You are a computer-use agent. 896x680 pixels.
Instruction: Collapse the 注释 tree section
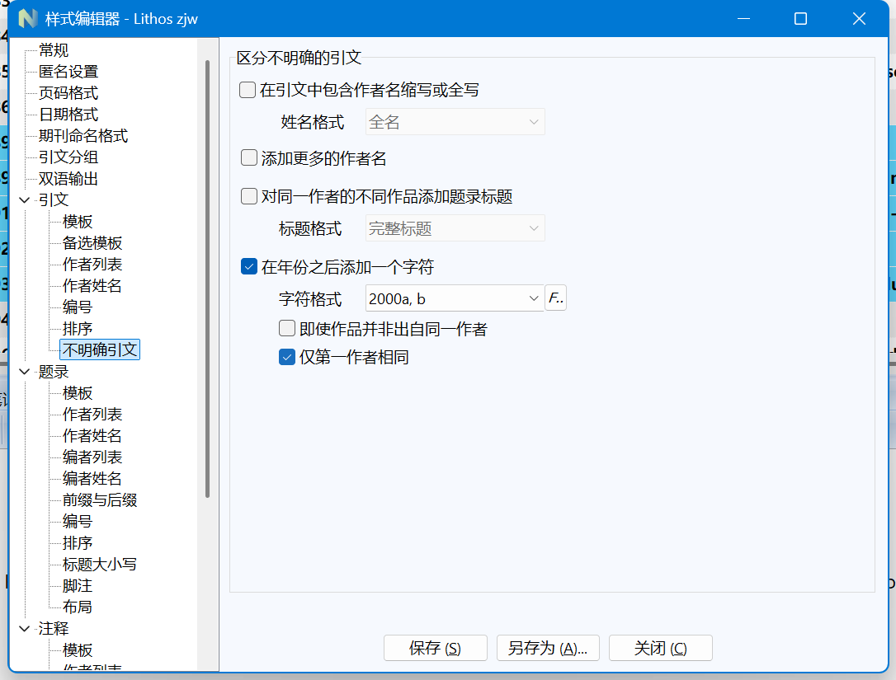[x=25, y=629]
